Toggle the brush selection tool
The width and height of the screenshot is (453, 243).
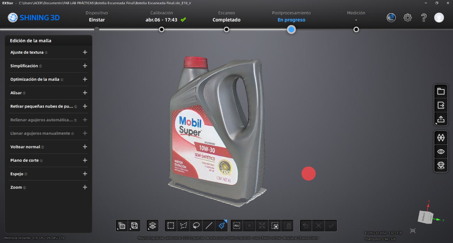pos(222,226)
